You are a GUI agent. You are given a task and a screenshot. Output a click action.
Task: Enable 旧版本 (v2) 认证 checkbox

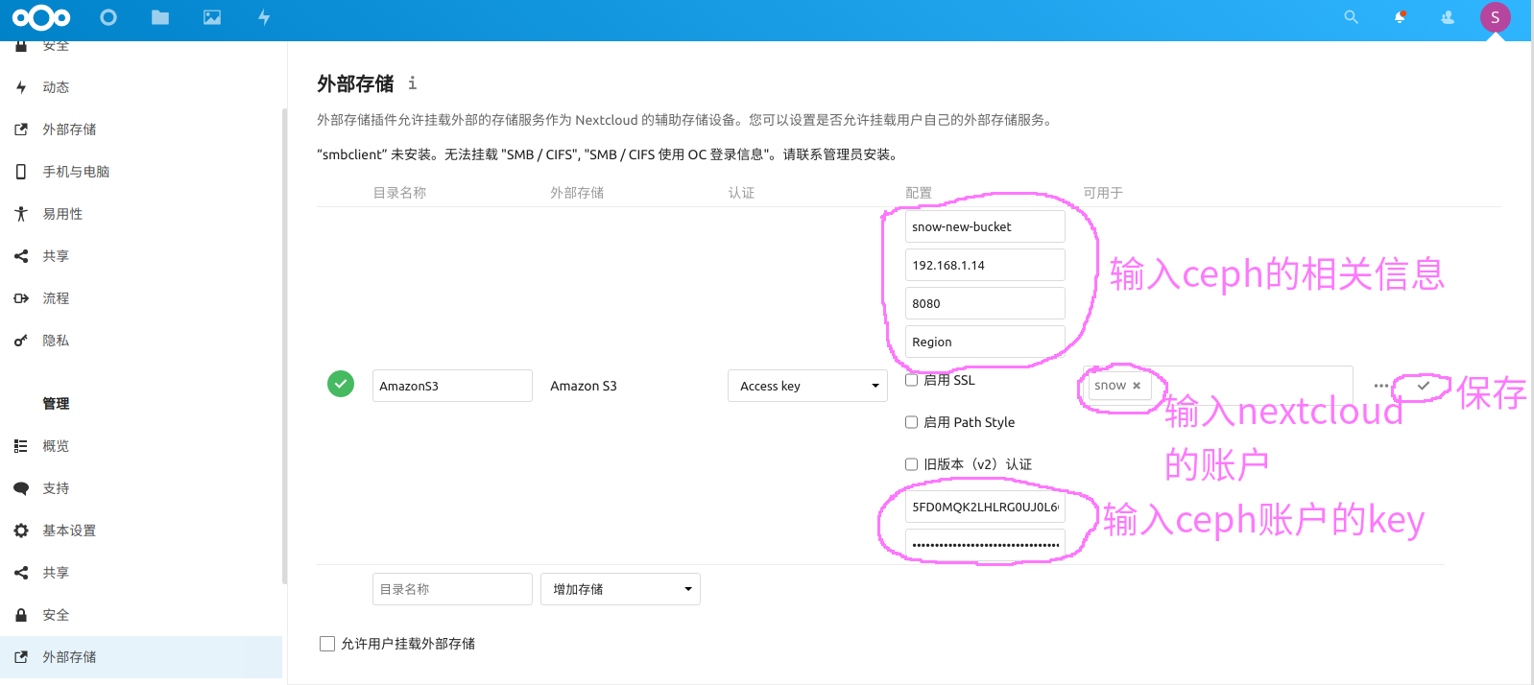click(x=912, y=464)
